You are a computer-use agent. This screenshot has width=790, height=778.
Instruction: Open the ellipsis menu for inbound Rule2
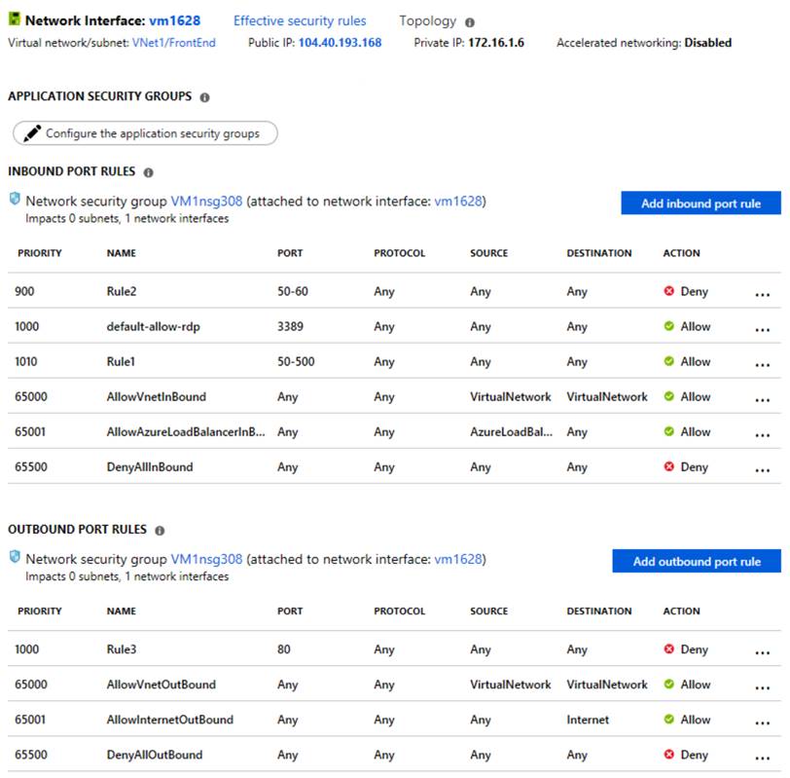(x=762, y=292)
